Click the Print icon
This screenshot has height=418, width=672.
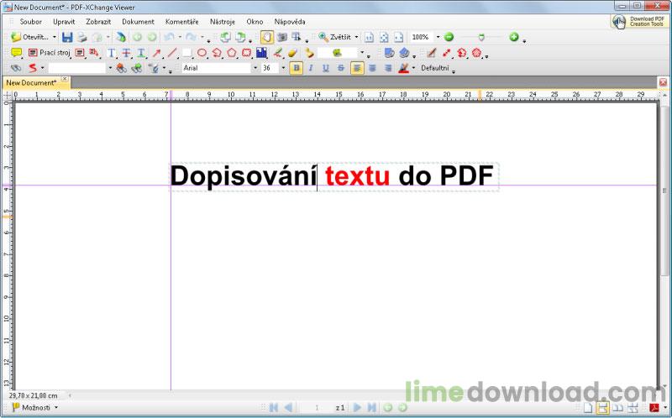click(81, 37)
